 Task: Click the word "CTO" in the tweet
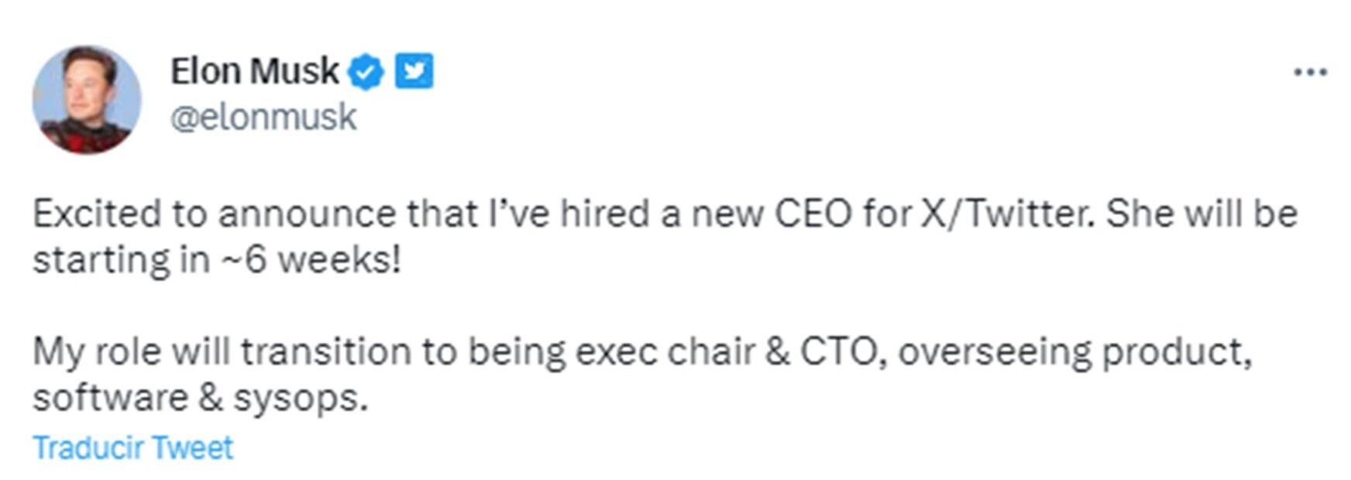pyautogui.click(x=841, y=352)
